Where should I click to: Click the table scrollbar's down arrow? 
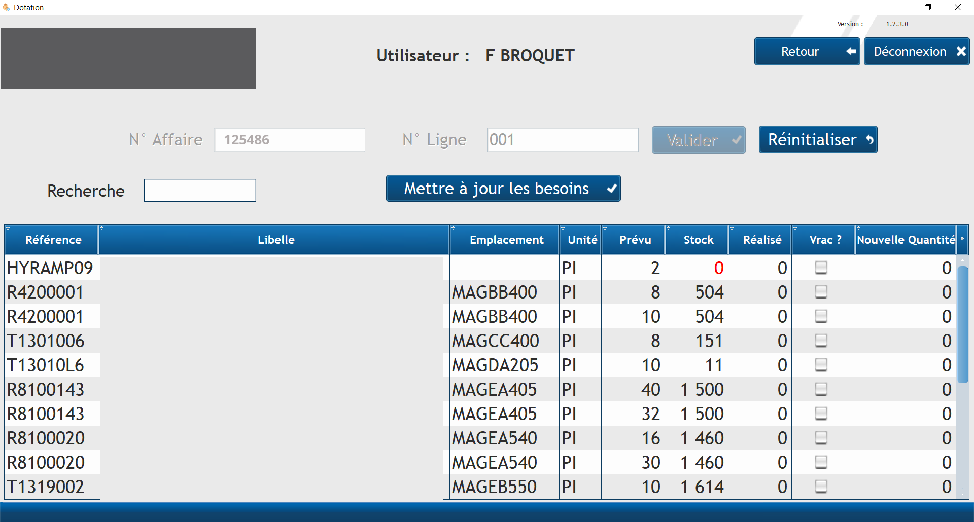click(962, 494)
